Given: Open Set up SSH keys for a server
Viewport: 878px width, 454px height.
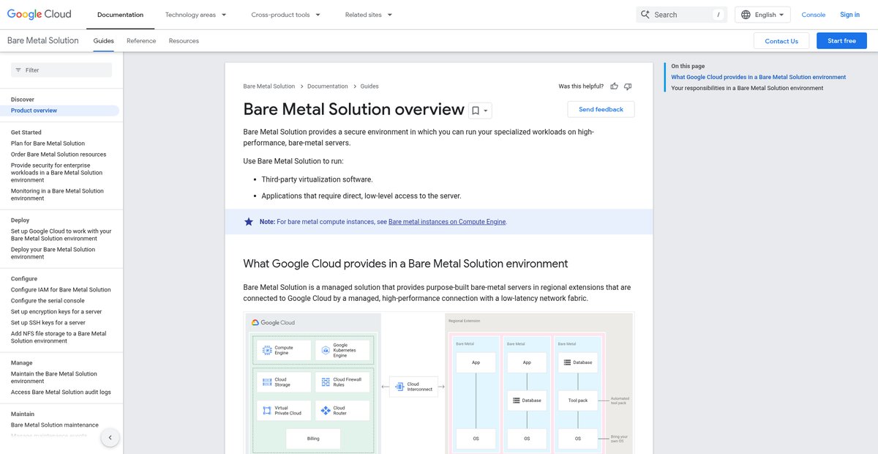Looking at the screenshot, I should 48,323.
